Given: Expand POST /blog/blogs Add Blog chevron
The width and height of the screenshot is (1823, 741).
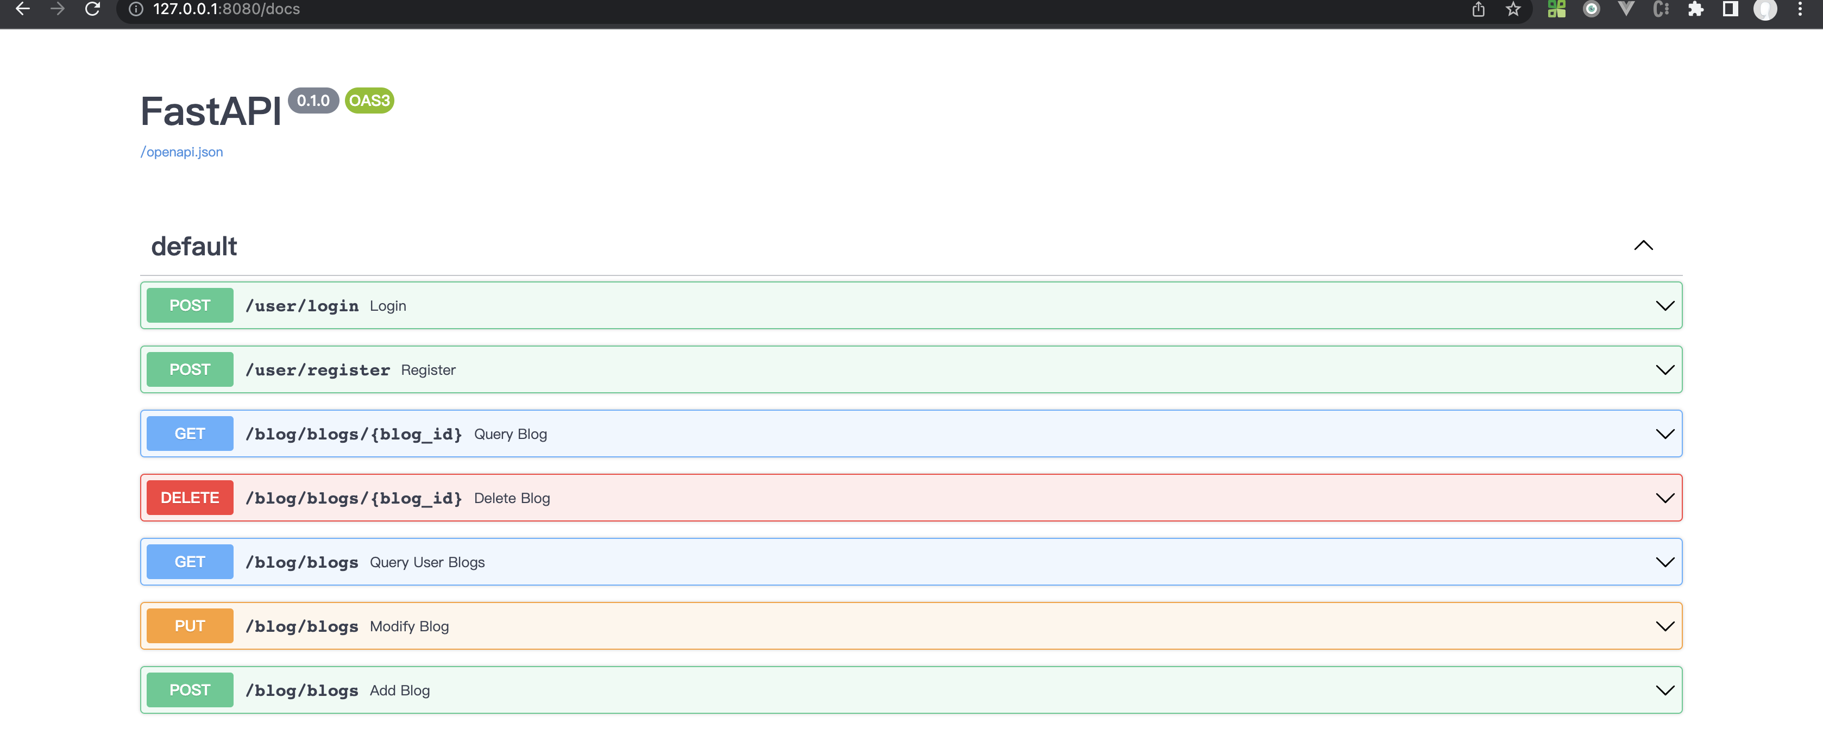Looking at the screenshot, I should click(x=1664, y=690).
